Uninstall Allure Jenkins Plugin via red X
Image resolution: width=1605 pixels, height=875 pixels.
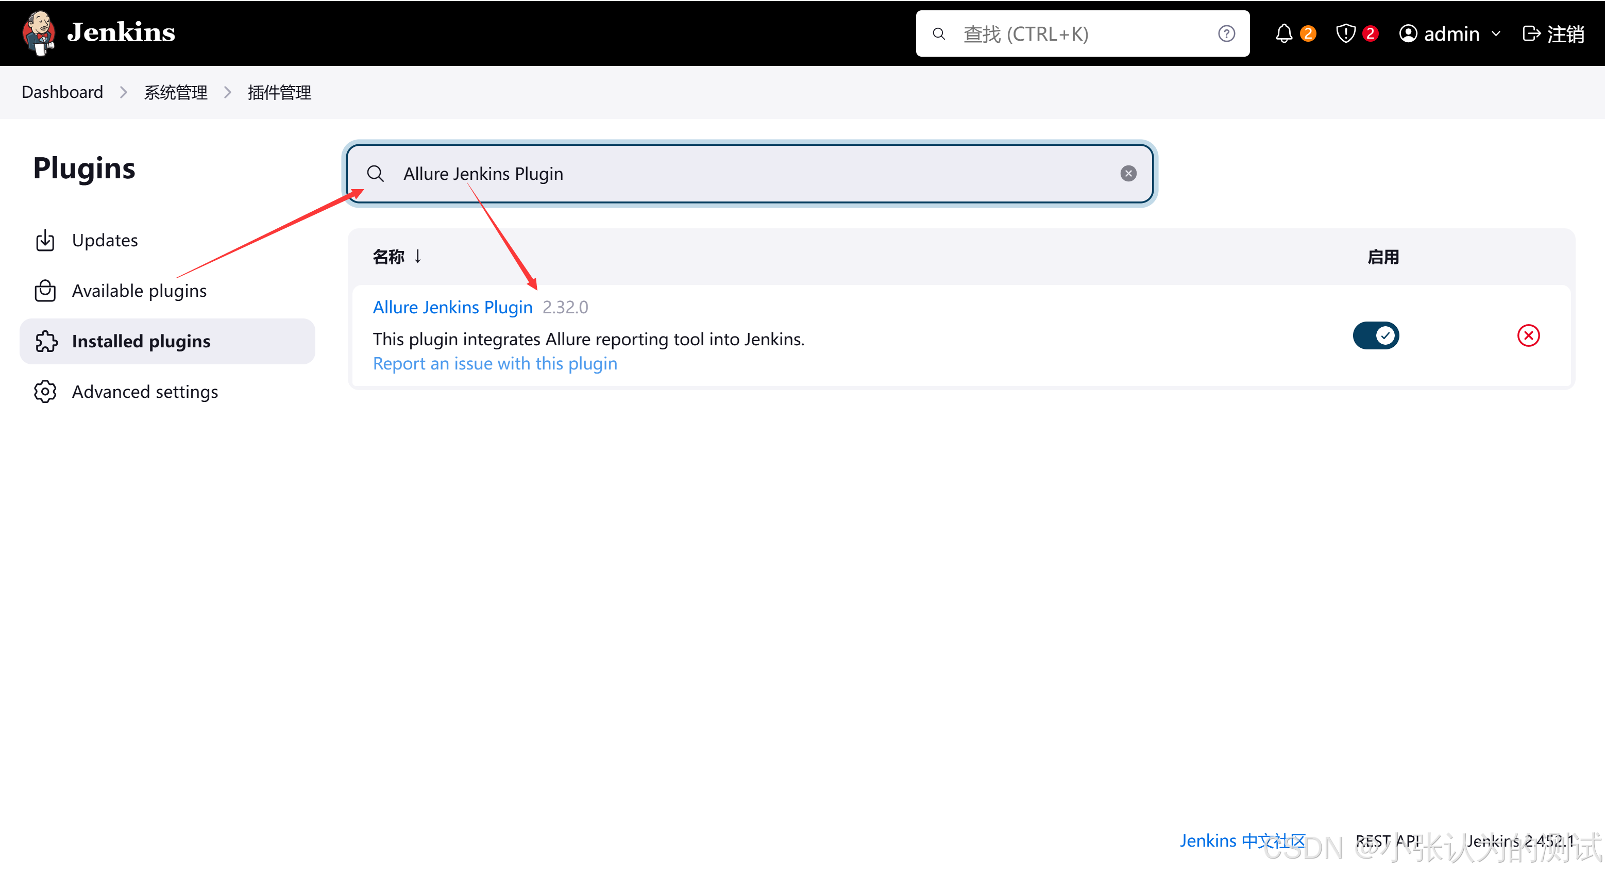1528,335
